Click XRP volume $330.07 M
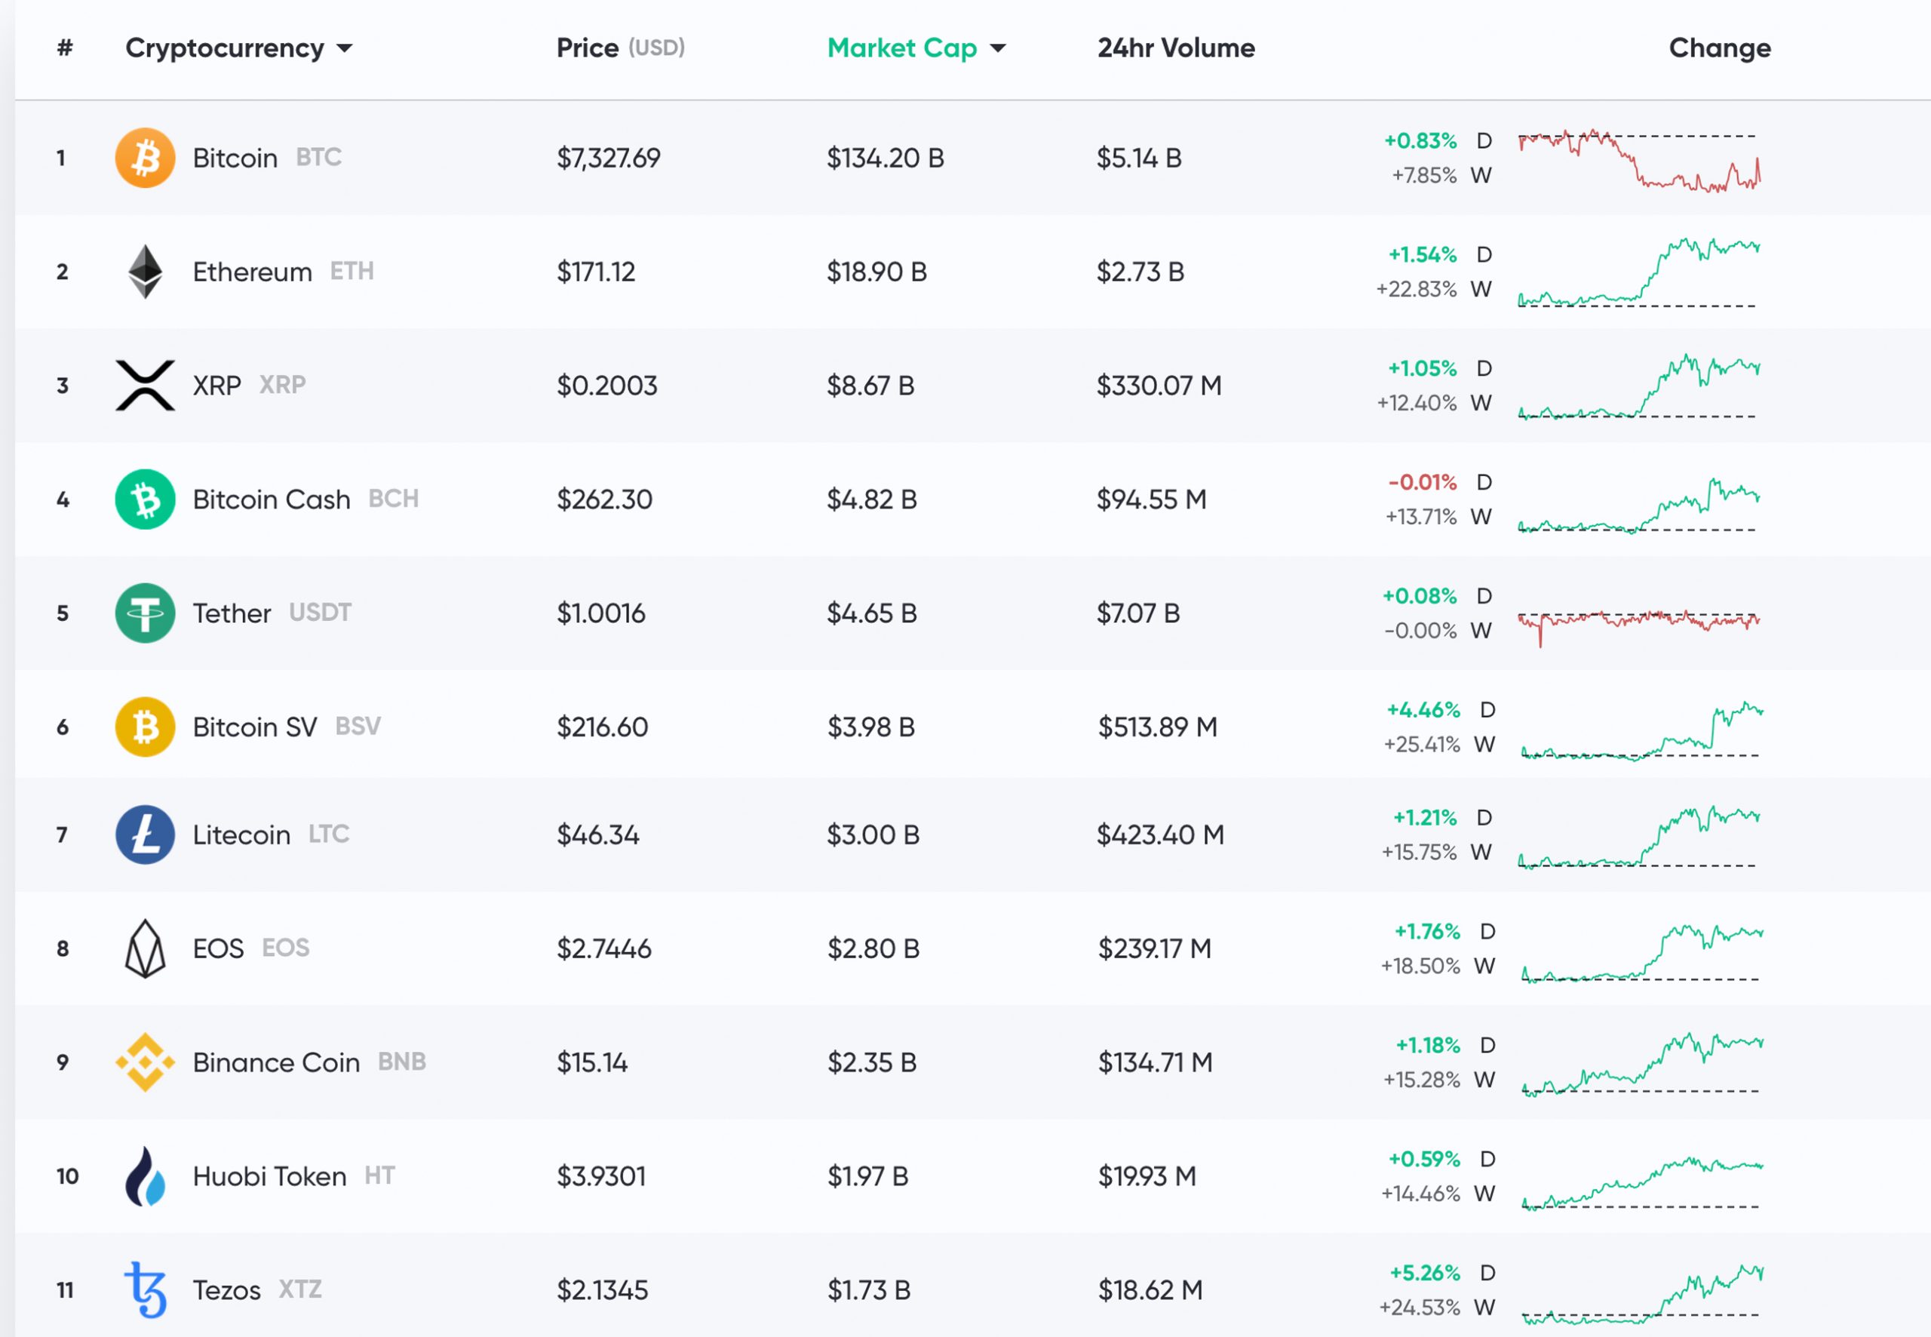This screenshot has height=1337, width=1931. click(1160, 386)
